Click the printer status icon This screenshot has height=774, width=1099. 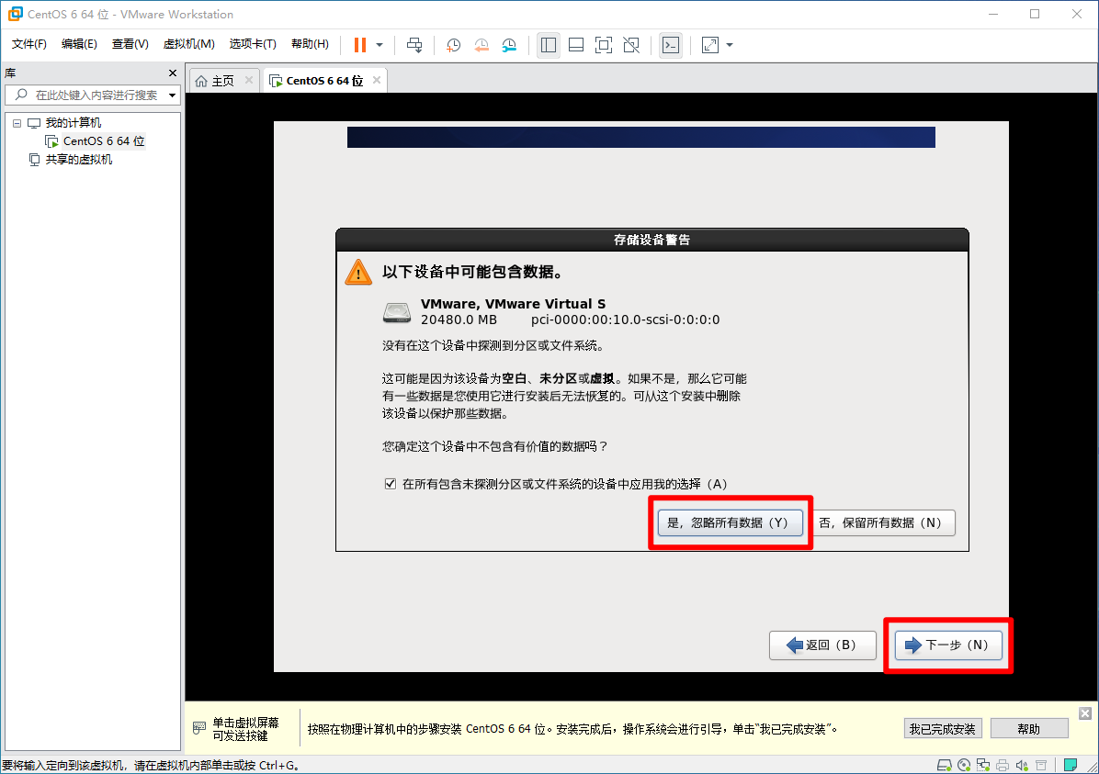(1003, 765)
